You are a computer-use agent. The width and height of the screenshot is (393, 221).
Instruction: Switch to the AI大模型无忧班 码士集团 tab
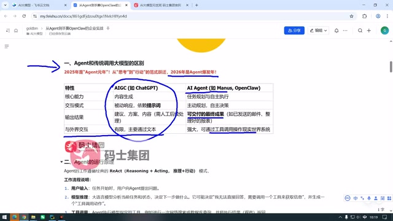point(161,5)
